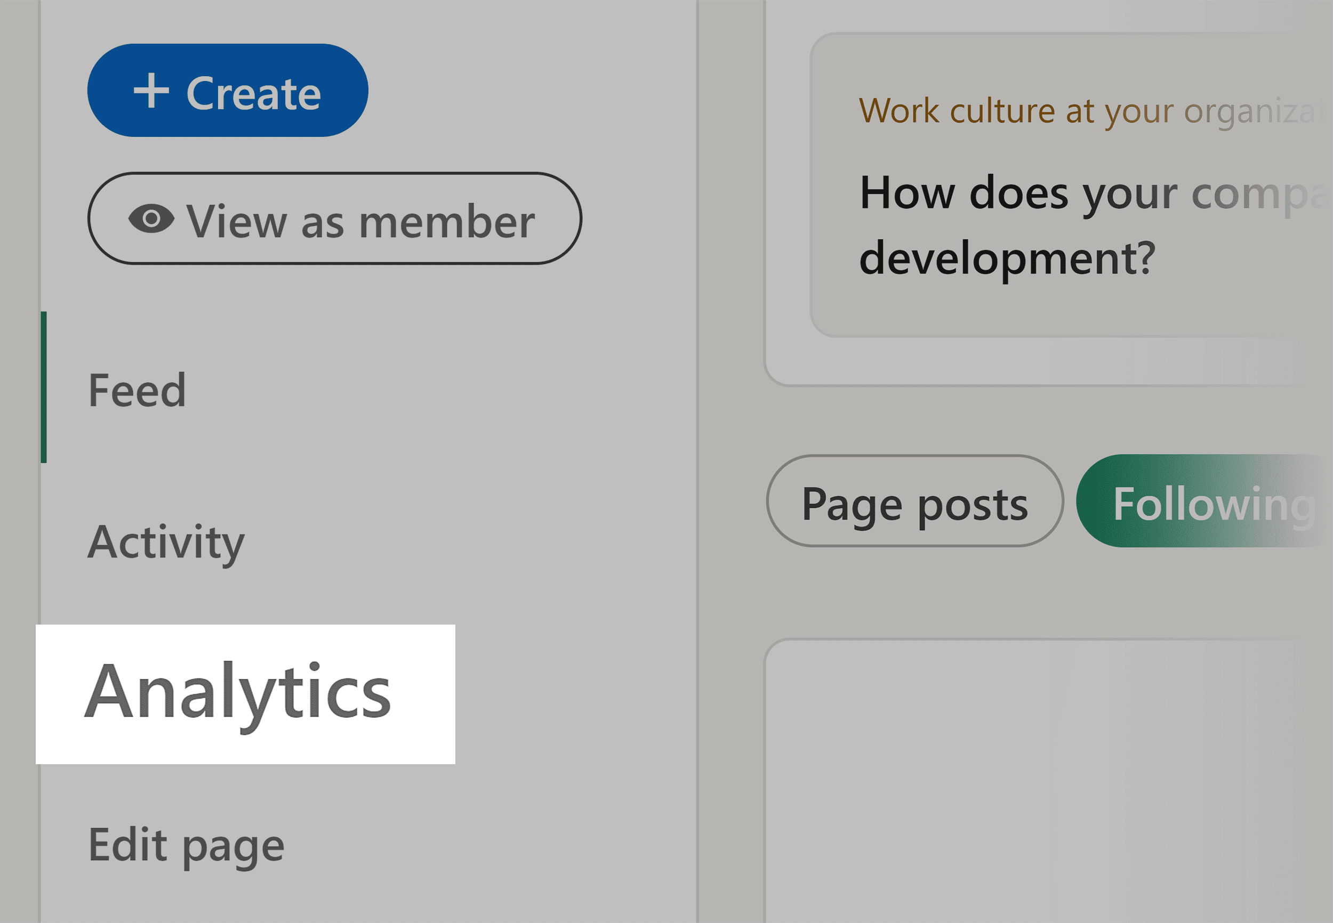Select the Analytics label text
Viewport: 1333px width, 923px height.
pyautogui.click(x=239, y=697)
